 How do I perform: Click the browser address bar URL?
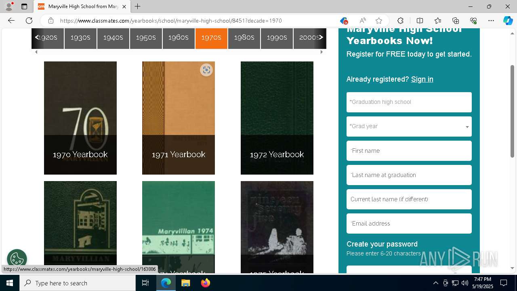coord(171,21)
